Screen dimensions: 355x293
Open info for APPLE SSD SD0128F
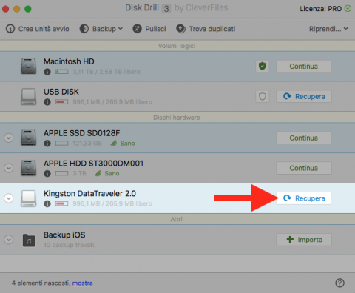47,144
